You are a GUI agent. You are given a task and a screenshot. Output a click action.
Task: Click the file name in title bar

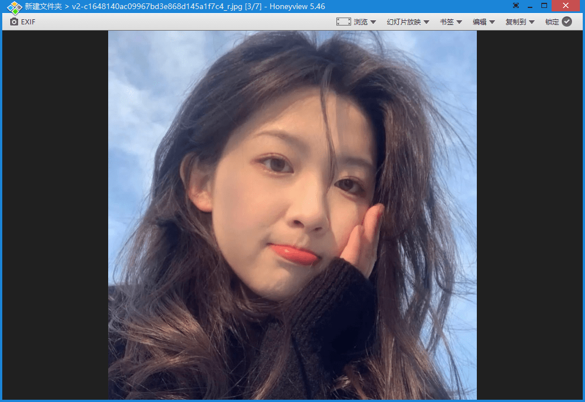coord(157,6)
